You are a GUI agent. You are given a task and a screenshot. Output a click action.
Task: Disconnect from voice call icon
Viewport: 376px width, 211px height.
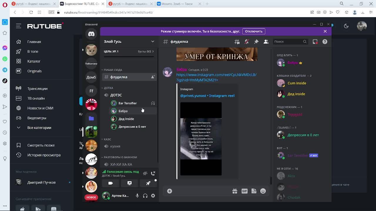[153, 173]
